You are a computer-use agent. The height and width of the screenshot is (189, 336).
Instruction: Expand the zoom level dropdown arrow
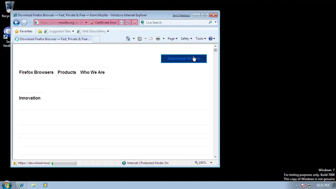point(211,163)
